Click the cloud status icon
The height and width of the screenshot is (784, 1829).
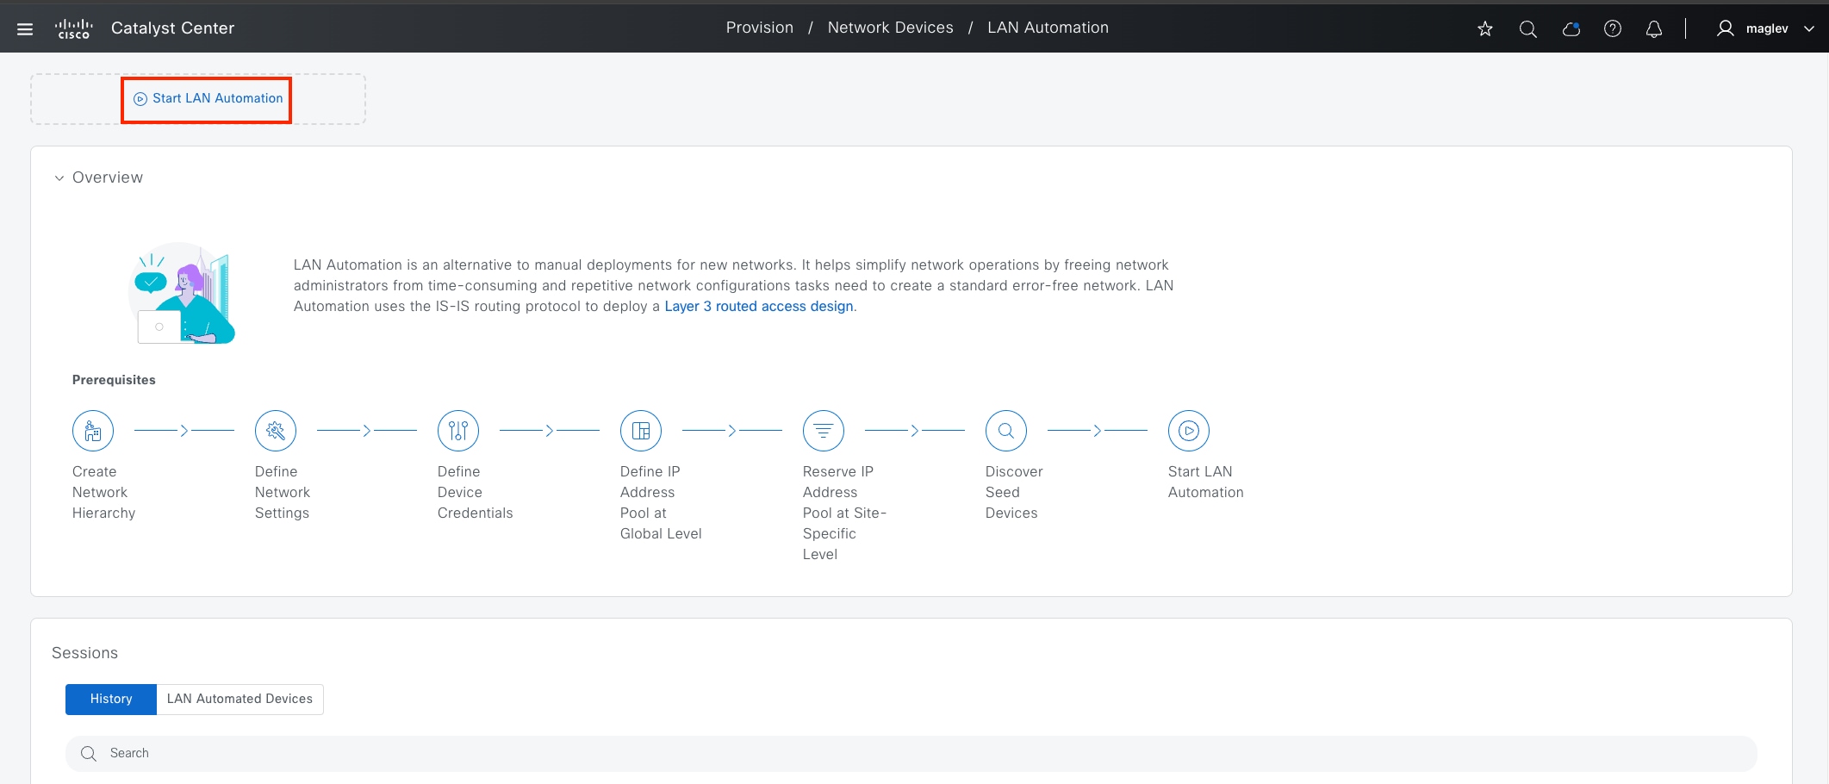tap(1571, 28)
